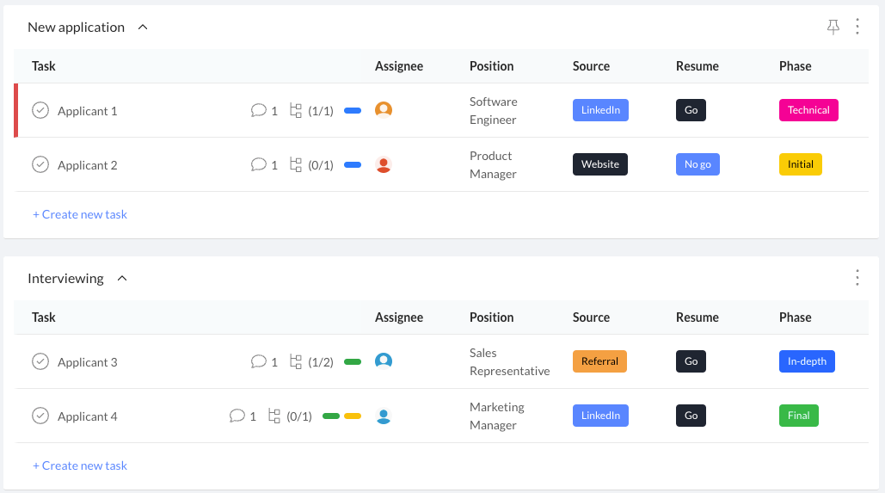Click the subtask icon on Applicant 3
Screen dimensions: 885x493
(x=296, y=362)
